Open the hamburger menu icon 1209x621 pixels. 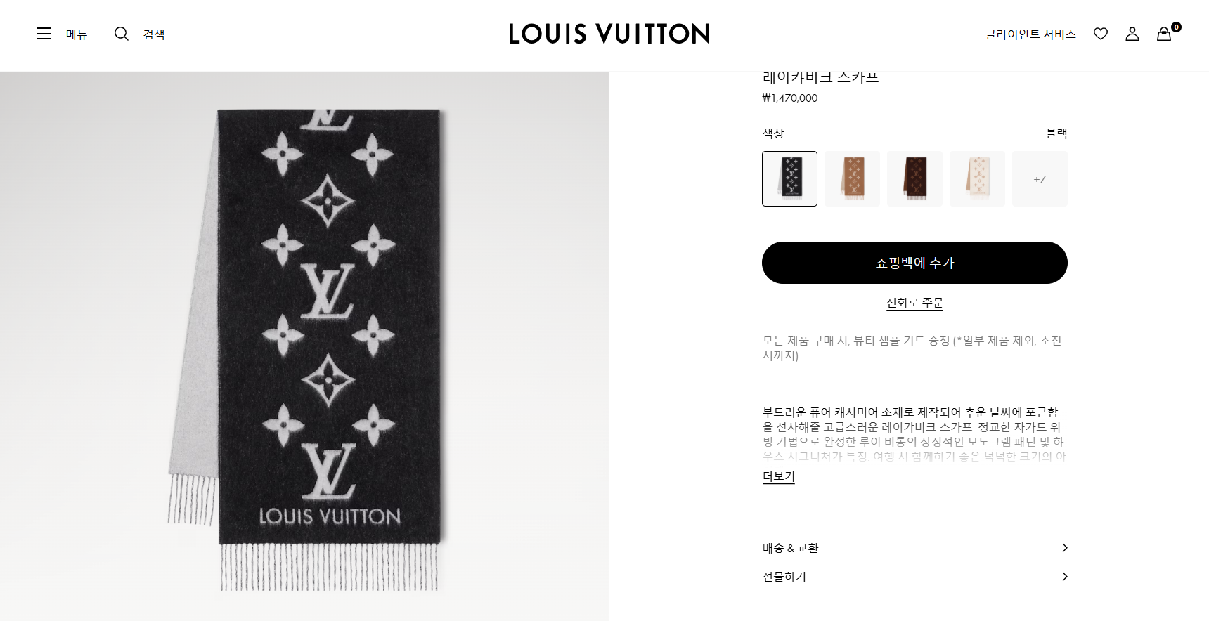coord(44,34)
